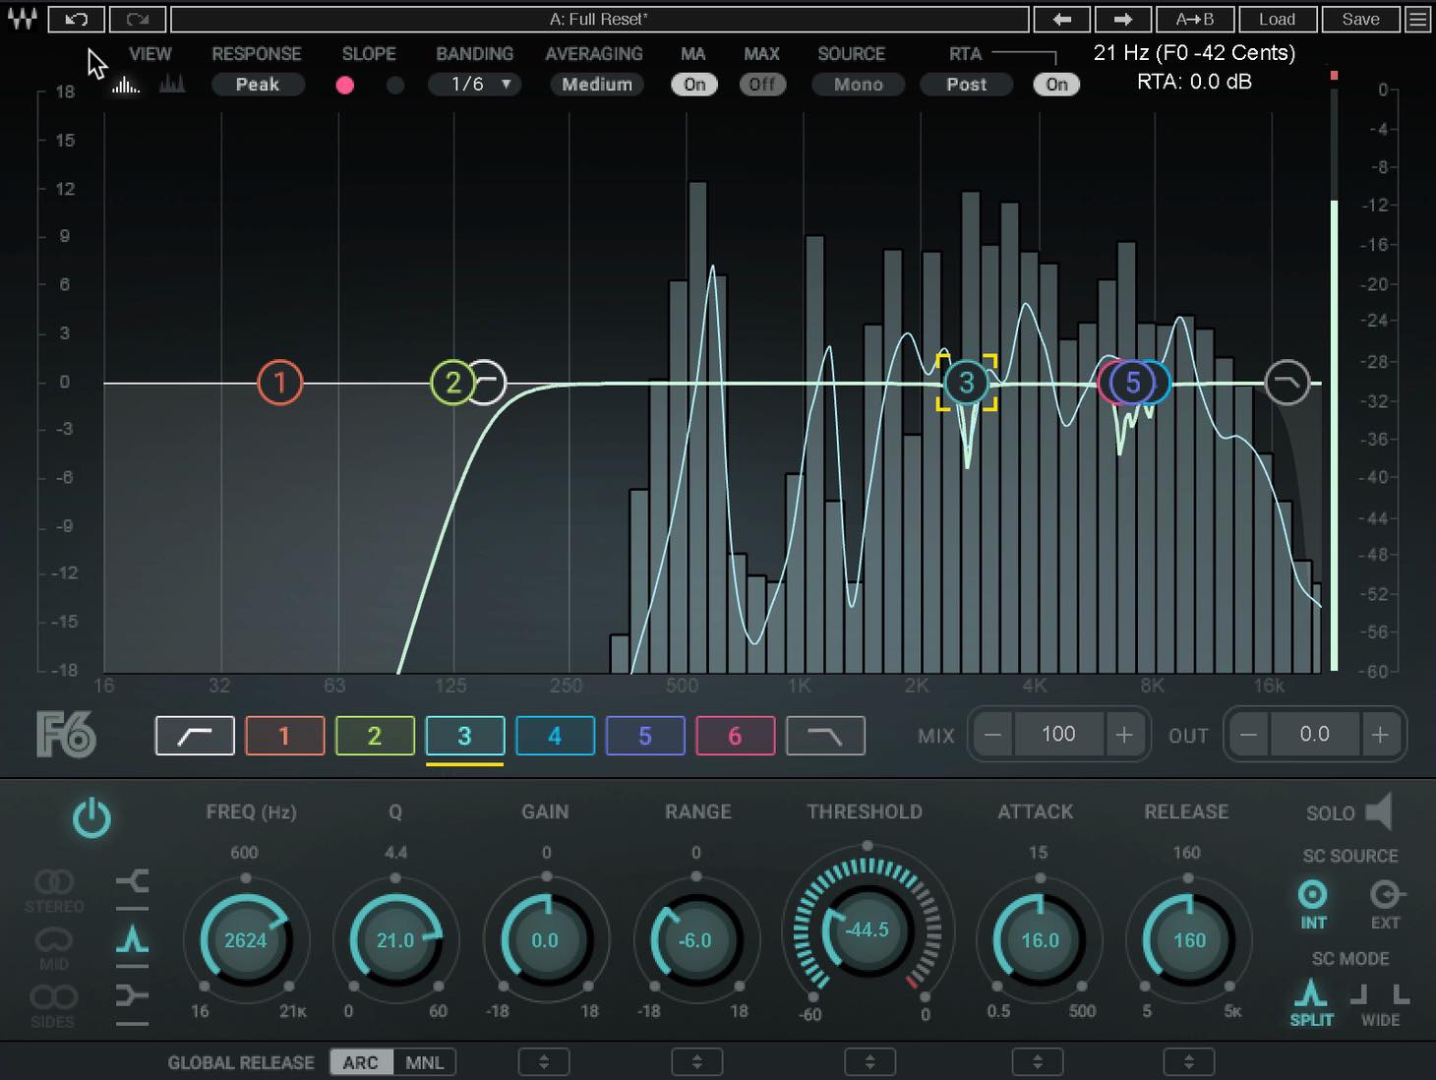This screenshot has width=1436, height=1080.
Task: Toggle the RTA On switch
Action: (x=1056, y=85)
